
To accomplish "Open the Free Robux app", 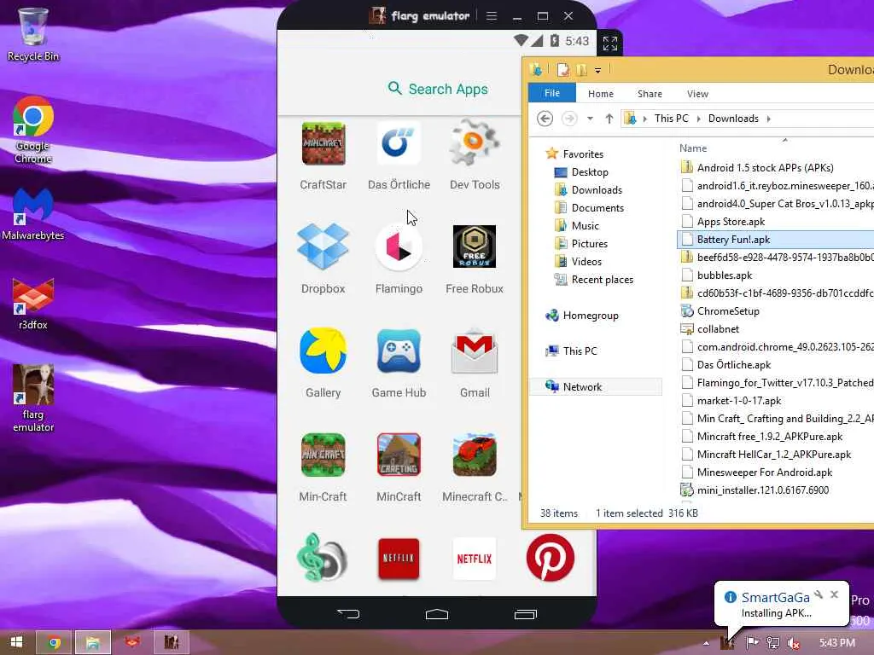I will point(475,246).
